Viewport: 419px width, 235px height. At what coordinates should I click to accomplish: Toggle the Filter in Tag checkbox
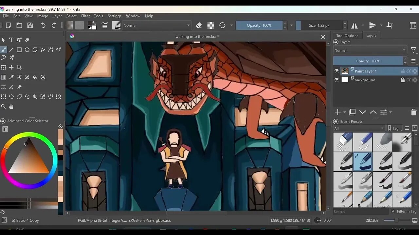coord(393,211)
